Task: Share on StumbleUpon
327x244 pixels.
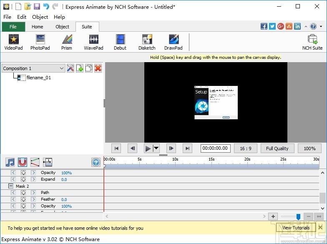Action: [289, 26]
